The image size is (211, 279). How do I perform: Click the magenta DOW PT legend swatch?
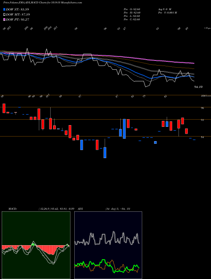click(x=4, y=19)
